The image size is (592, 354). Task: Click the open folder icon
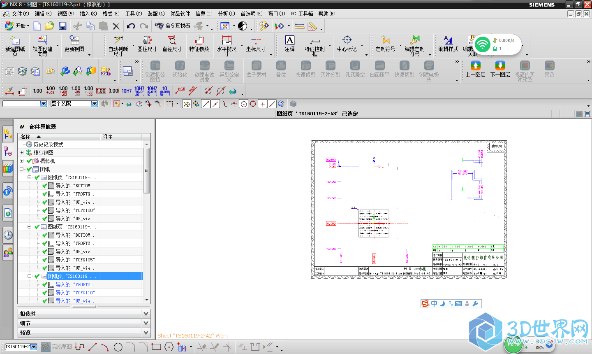[50, 26]
